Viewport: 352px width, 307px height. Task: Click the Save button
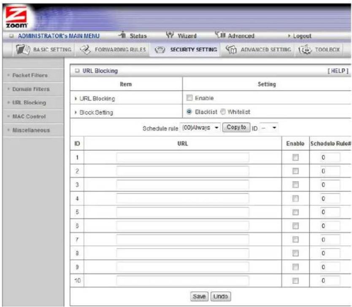[199, 296]
